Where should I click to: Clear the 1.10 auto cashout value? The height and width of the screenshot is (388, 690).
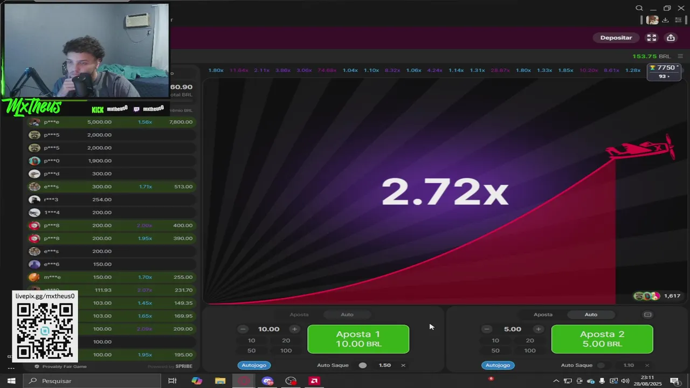pyautogui.click(x=647, y=365)
